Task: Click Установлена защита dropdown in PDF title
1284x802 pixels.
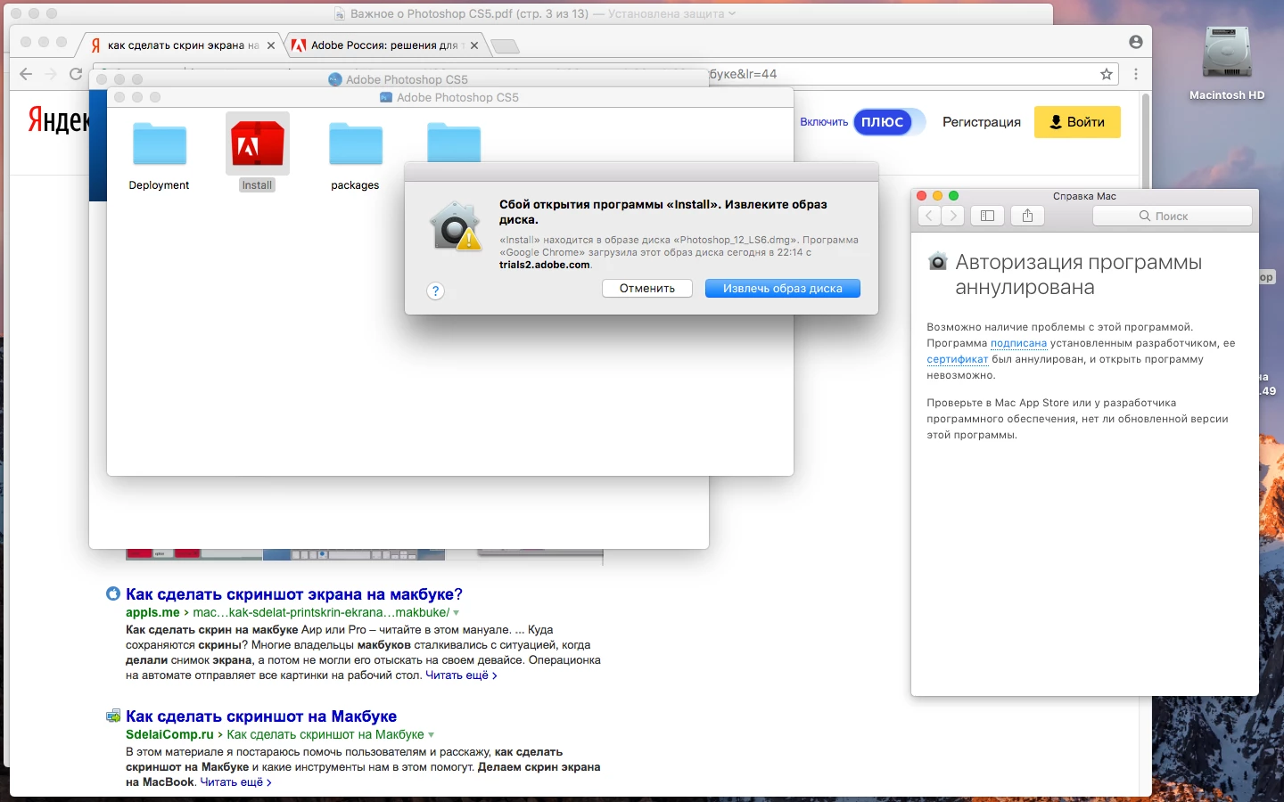Action: (x=672, y=13)
